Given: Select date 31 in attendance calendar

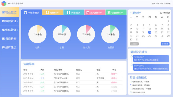Looking at the screenshot, I should click(137, 40).
